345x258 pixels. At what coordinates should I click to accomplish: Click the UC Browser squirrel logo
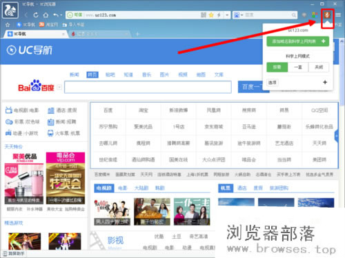tap(10, 10)
